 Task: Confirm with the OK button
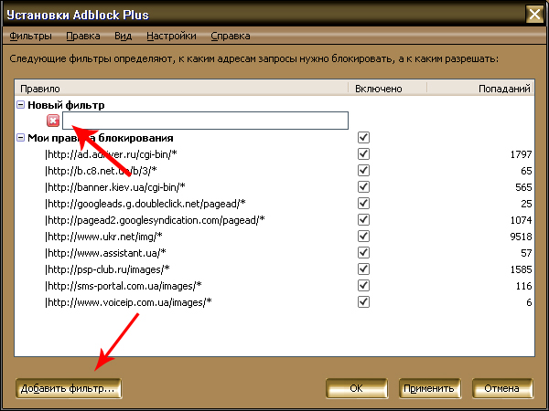[357, 388]
